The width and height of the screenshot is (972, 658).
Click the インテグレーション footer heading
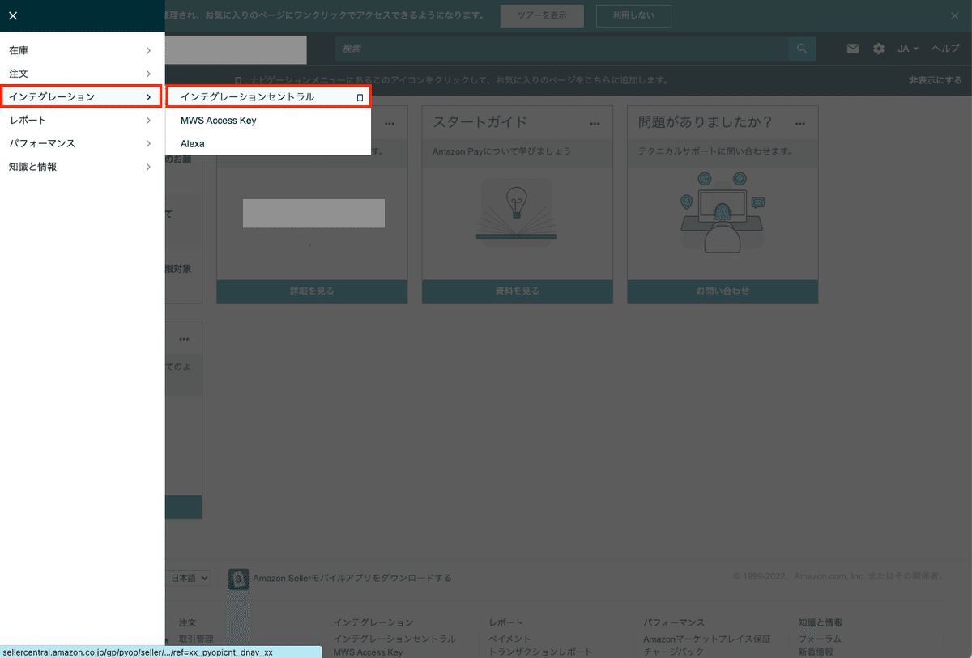pos(373,622)
